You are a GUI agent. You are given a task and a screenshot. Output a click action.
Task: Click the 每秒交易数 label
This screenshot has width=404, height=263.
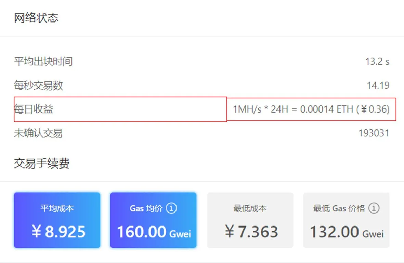[x=38, y=85]
